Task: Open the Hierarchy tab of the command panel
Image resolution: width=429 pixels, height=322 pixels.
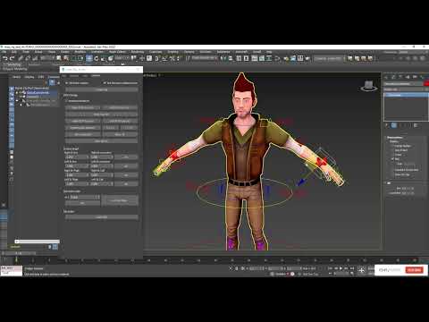Action: click(401, 77)
